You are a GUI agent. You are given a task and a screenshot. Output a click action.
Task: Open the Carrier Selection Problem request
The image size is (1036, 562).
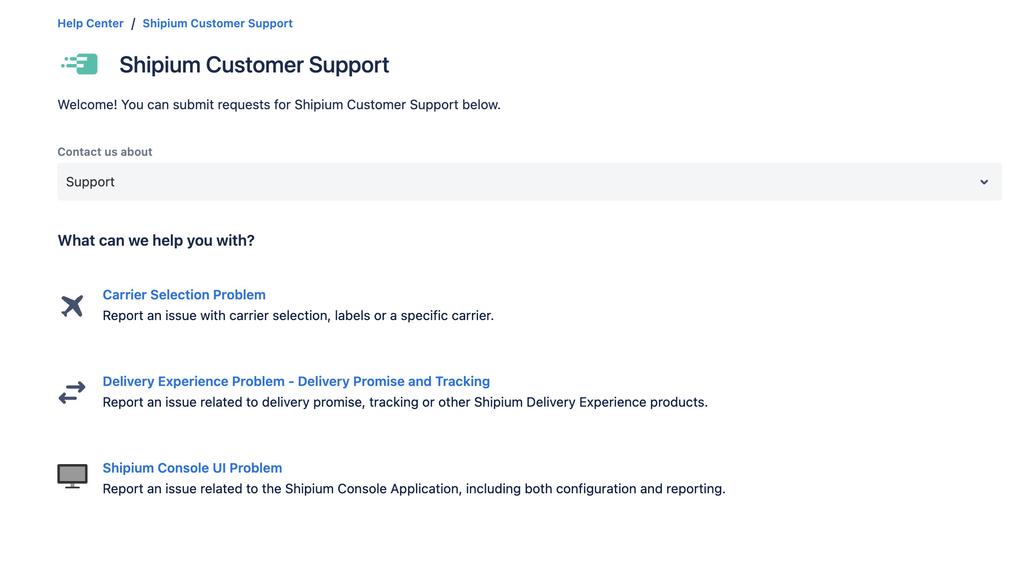tap(184, 295)
